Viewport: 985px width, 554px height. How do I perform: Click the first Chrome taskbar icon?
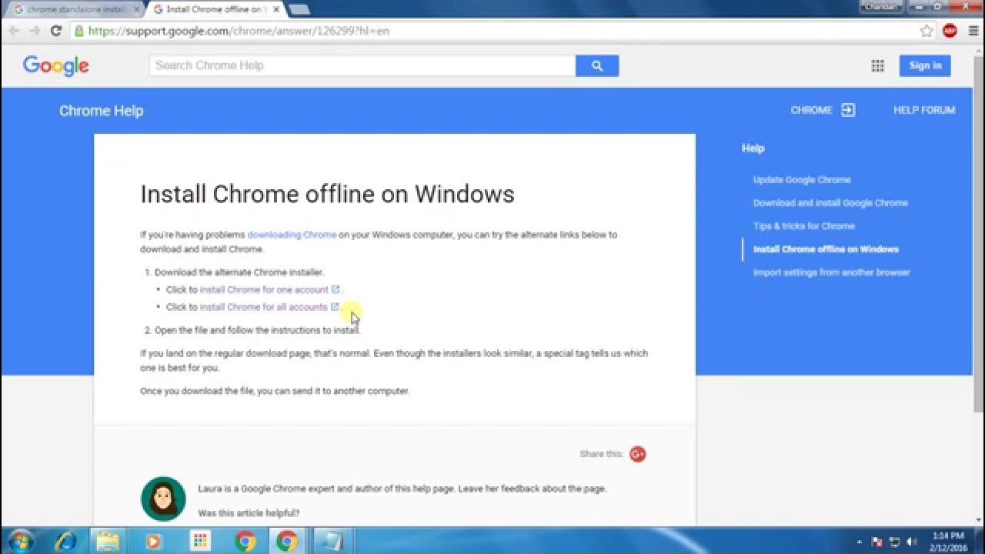(245, 541)
